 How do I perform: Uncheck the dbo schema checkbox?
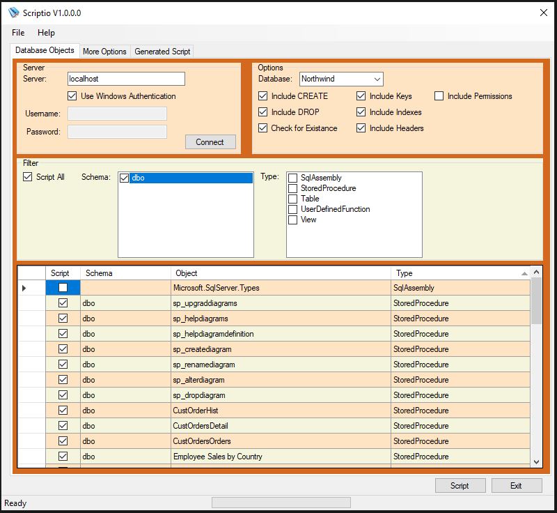click(x=124, y=178)
